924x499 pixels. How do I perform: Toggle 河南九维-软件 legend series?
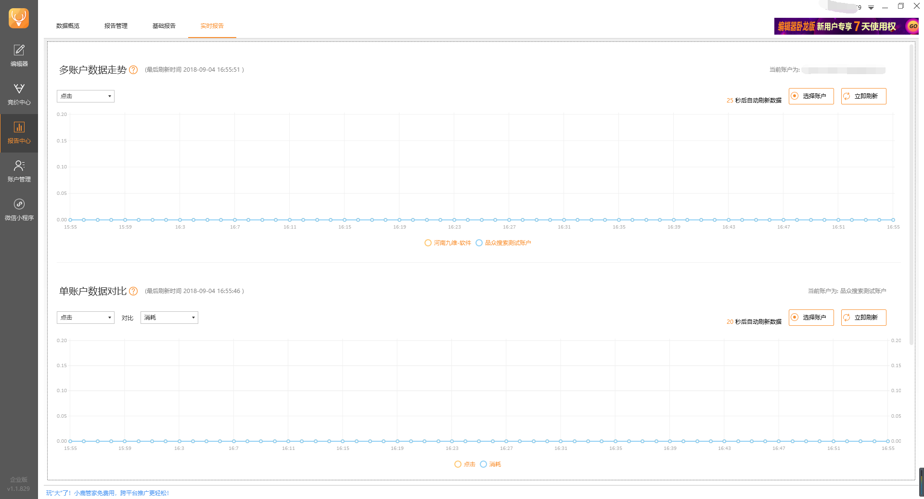coord(448,243)
